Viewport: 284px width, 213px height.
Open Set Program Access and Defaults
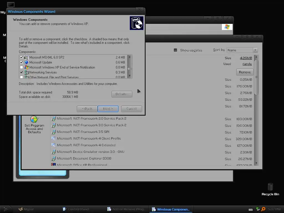(34, 125)
